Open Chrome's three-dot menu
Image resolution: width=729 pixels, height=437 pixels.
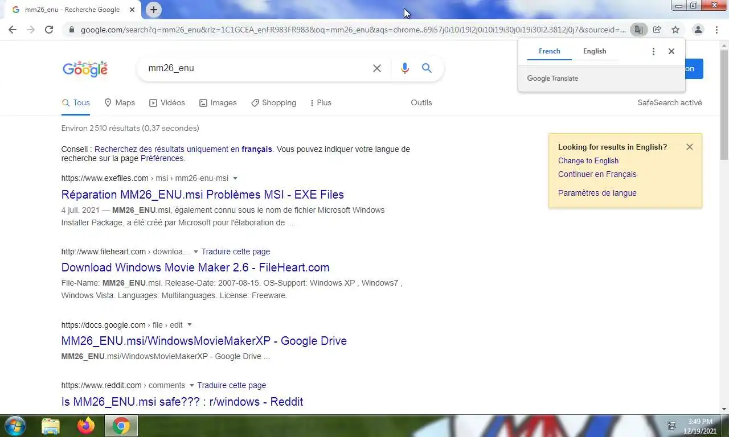click(x=716, y=30)
